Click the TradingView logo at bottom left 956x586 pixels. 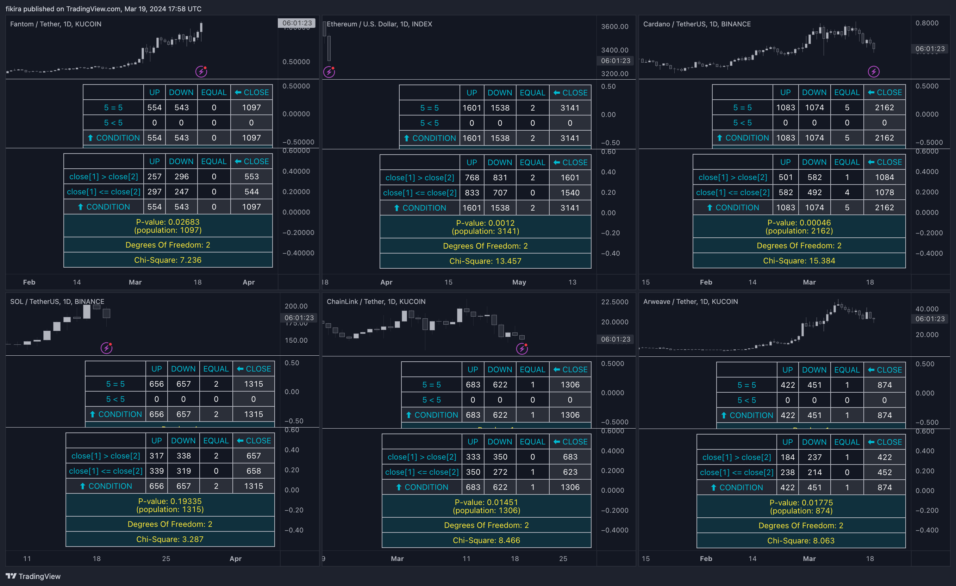(33, 576)
